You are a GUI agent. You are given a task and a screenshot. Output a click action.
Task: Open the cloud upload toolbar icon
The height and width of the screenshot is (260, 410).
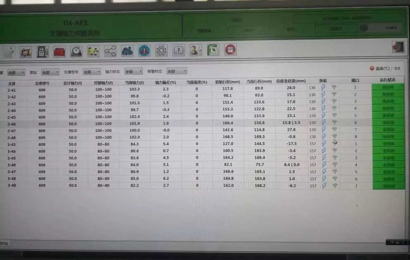127,51
